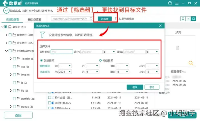Expand the popup folder node
Image resolution: width=200 pixels, height=121 pixels.
pos(11,106)
